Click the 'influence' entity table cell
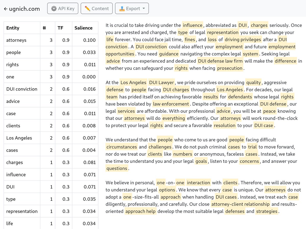This screenshot has height=229, width=306. (x=22, y=175)
